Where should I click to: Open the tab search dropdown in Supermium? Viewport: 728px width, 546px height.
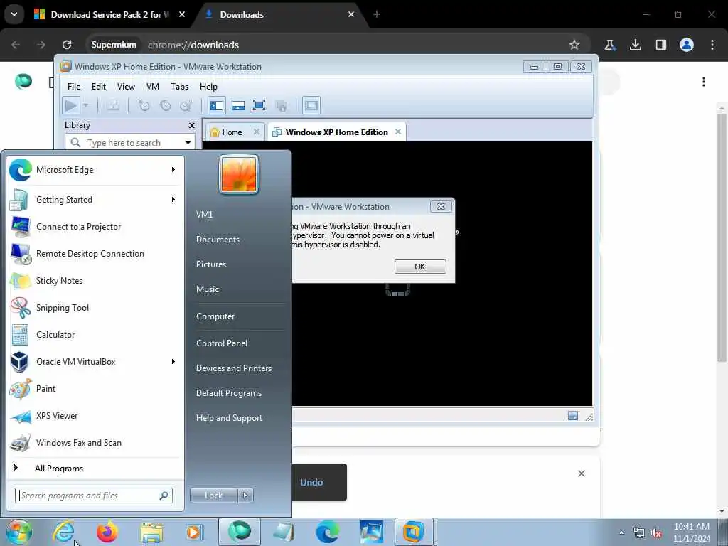coord(14,14)
